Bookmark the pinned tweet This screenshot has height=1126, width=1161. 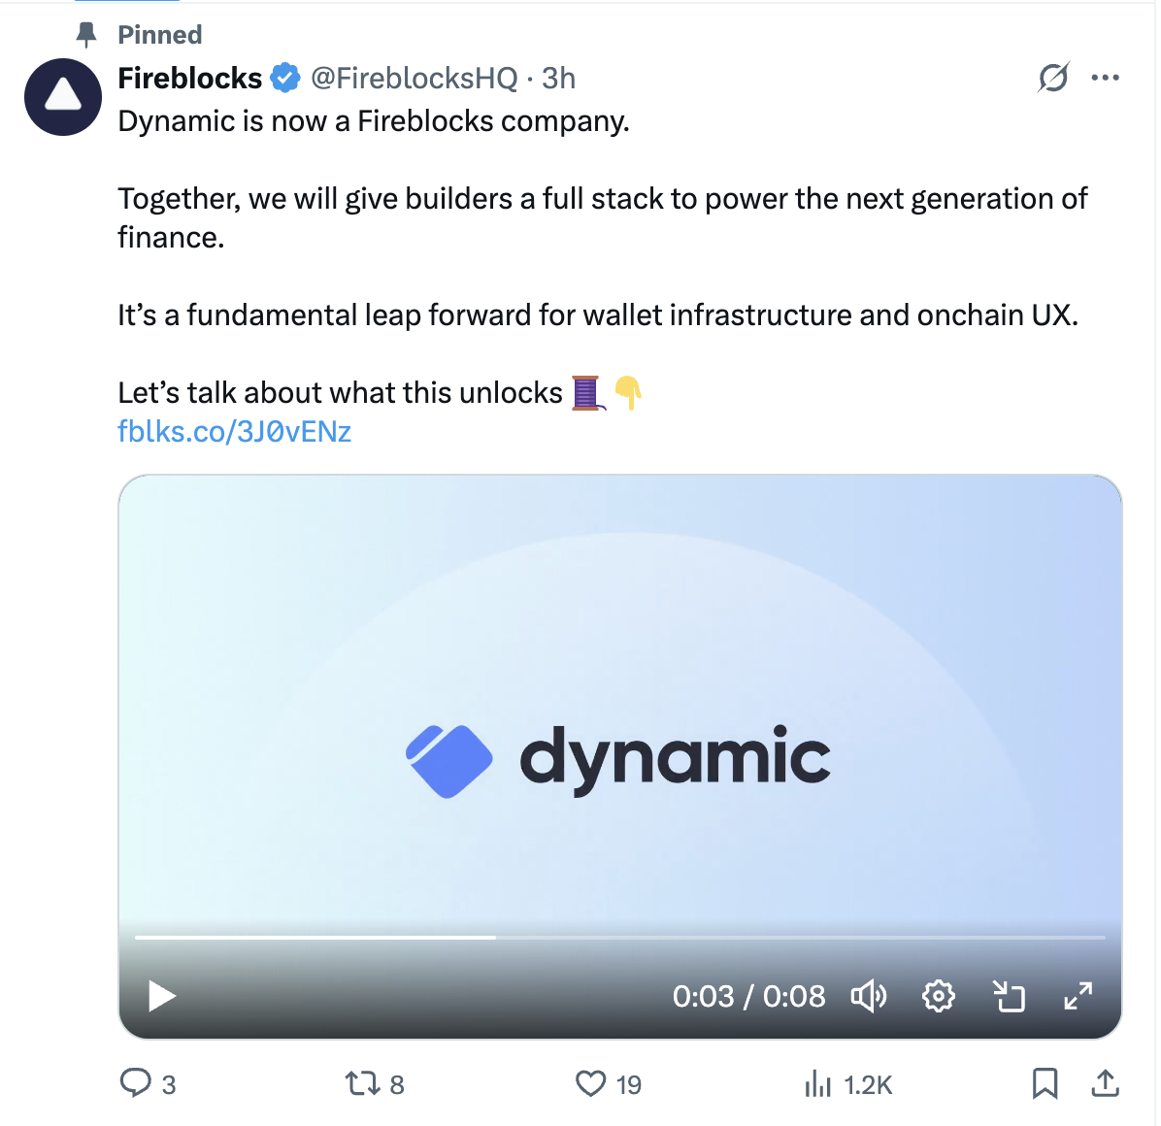(x=1045, y=1084)
